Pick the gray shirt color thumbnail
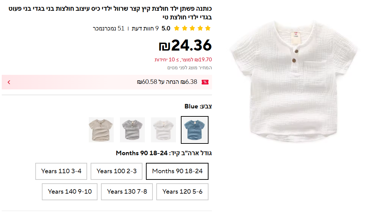Viewport: 370px width, 220px height. [x=132, y=130]
